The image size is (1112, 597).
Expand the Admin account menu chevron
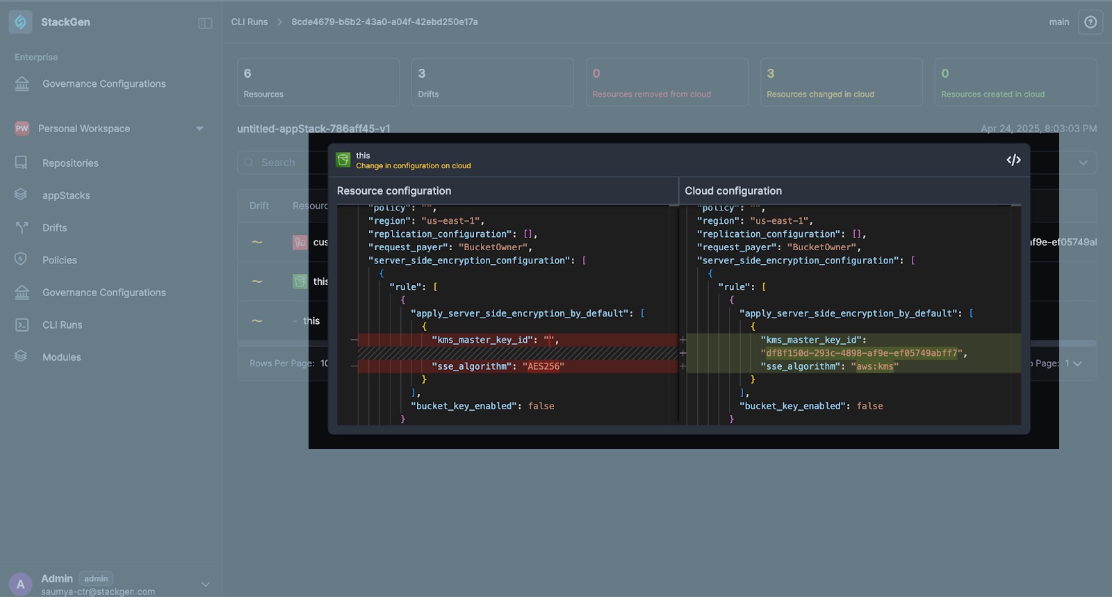point(205,584)
